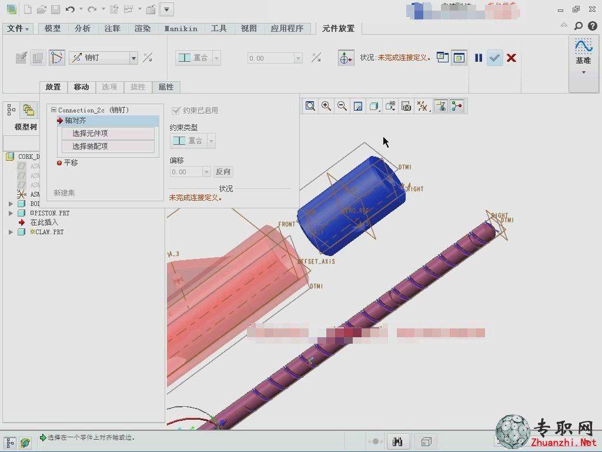Click the 选择装配项 collector
Image resolution: width=602 pixels, height=452 pixels.
(x=108, y=146)
